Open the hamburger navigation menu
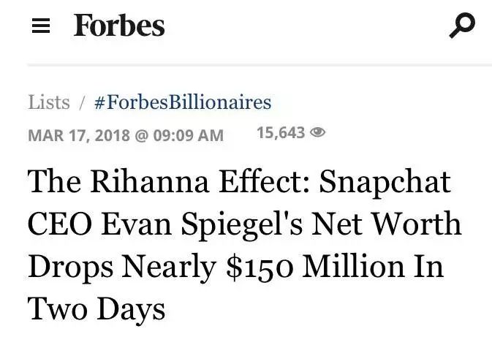 click(x=41, y=26)
